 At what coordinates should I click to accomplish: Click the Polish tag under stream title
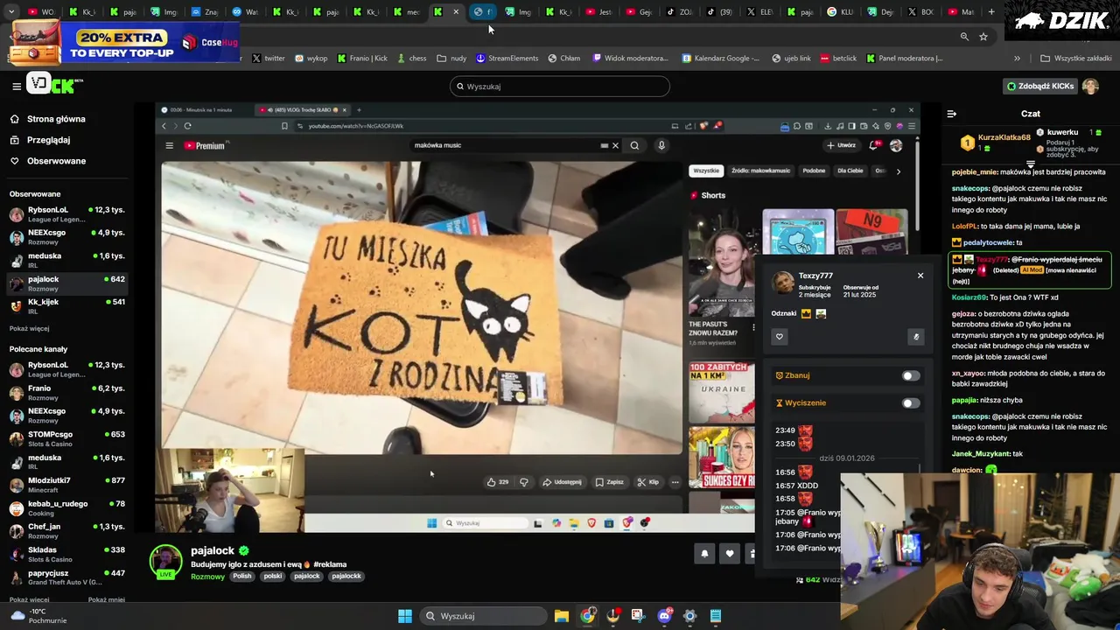242,576
